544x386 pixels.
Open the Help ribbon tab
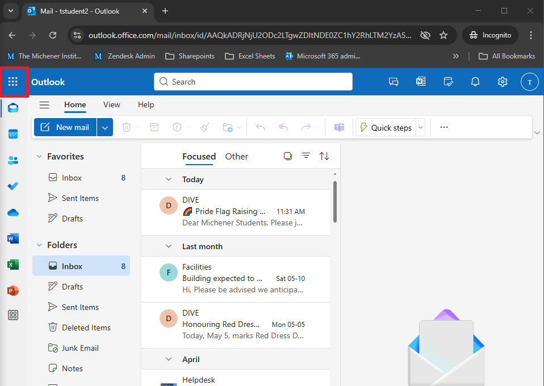pyautogui.click(x=146, y=105)
